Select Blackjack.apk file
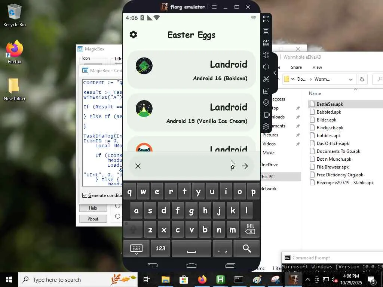Screen dimensions: 383x287 [x=330, y=128]
